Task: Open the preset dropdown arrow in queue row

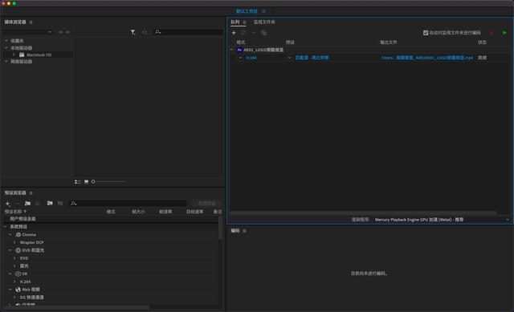Action: pyautogui.click(x=289, y=58)
